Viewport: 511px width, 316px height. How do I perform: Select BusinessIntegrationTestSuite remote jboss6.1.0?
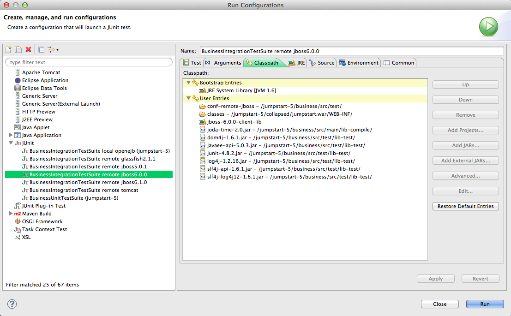click(84, 182)
